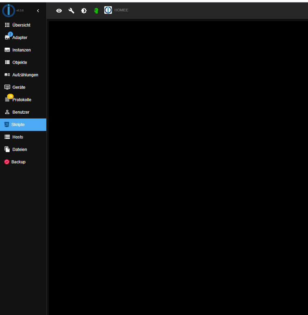Screen dimensions: 308x315
Task: Toggle dark theme with brightness icon
Action: pos(84,11)
